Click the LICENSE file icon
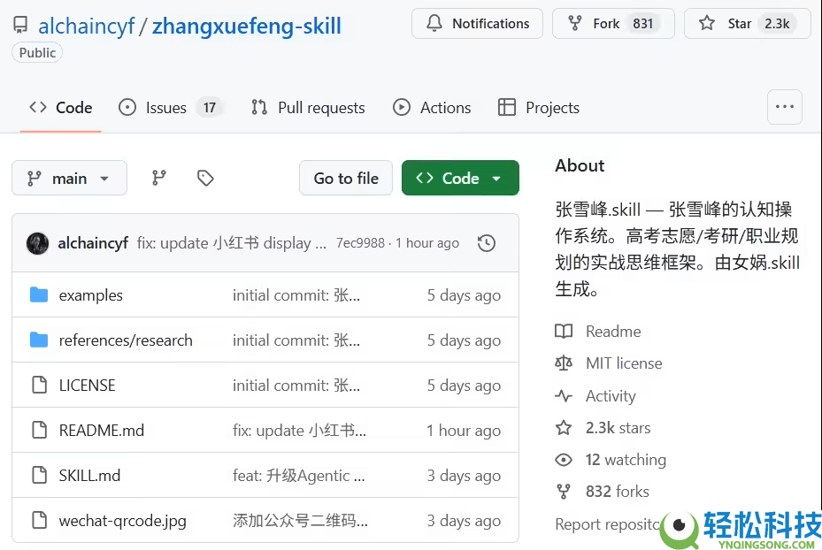 click(x=39, y=385)
